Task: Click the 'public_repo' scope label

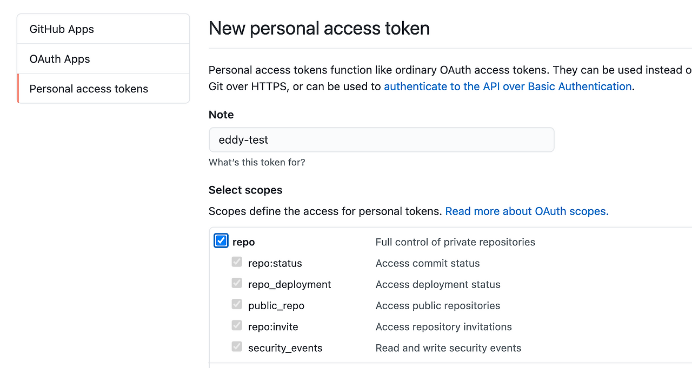Action: tap(276, 305)
